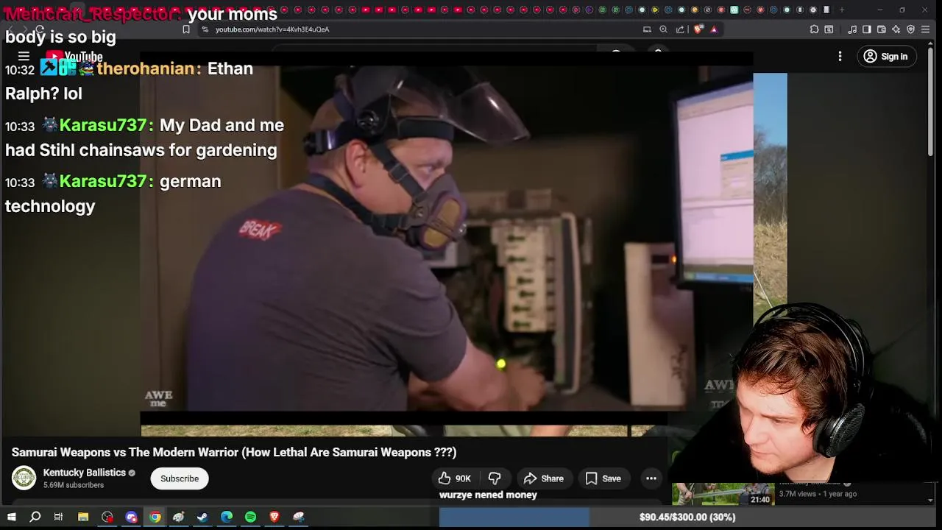Bookmark this page via bookmark icon
This screenshot has height=530, width=942.
click(x=186, y=29)
